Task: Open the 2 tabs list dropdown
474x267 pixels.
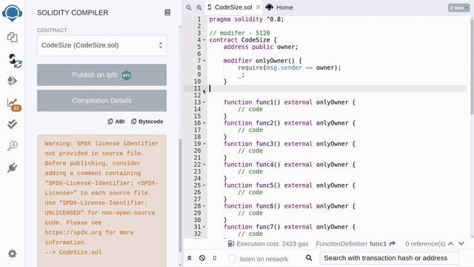Action: pyautogui.click(x=458, y=7)
